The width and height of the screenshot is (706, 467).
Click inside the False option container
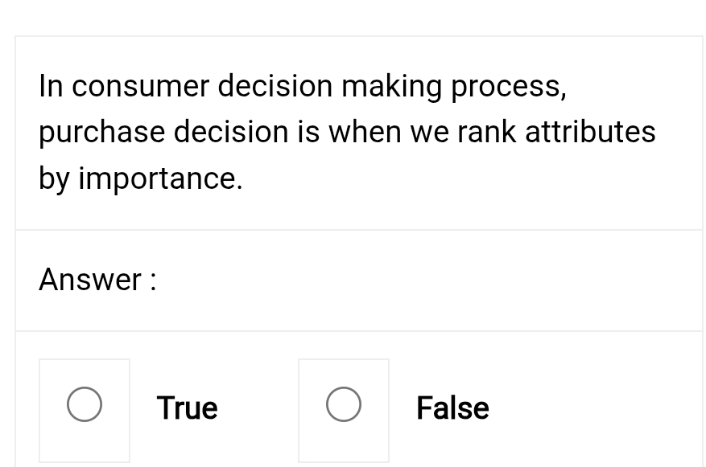[x=343, y=410]
